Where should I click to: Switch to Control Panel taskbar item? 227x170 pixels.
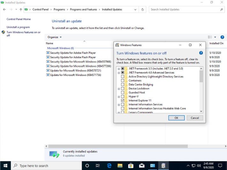[x=152, y=166]
